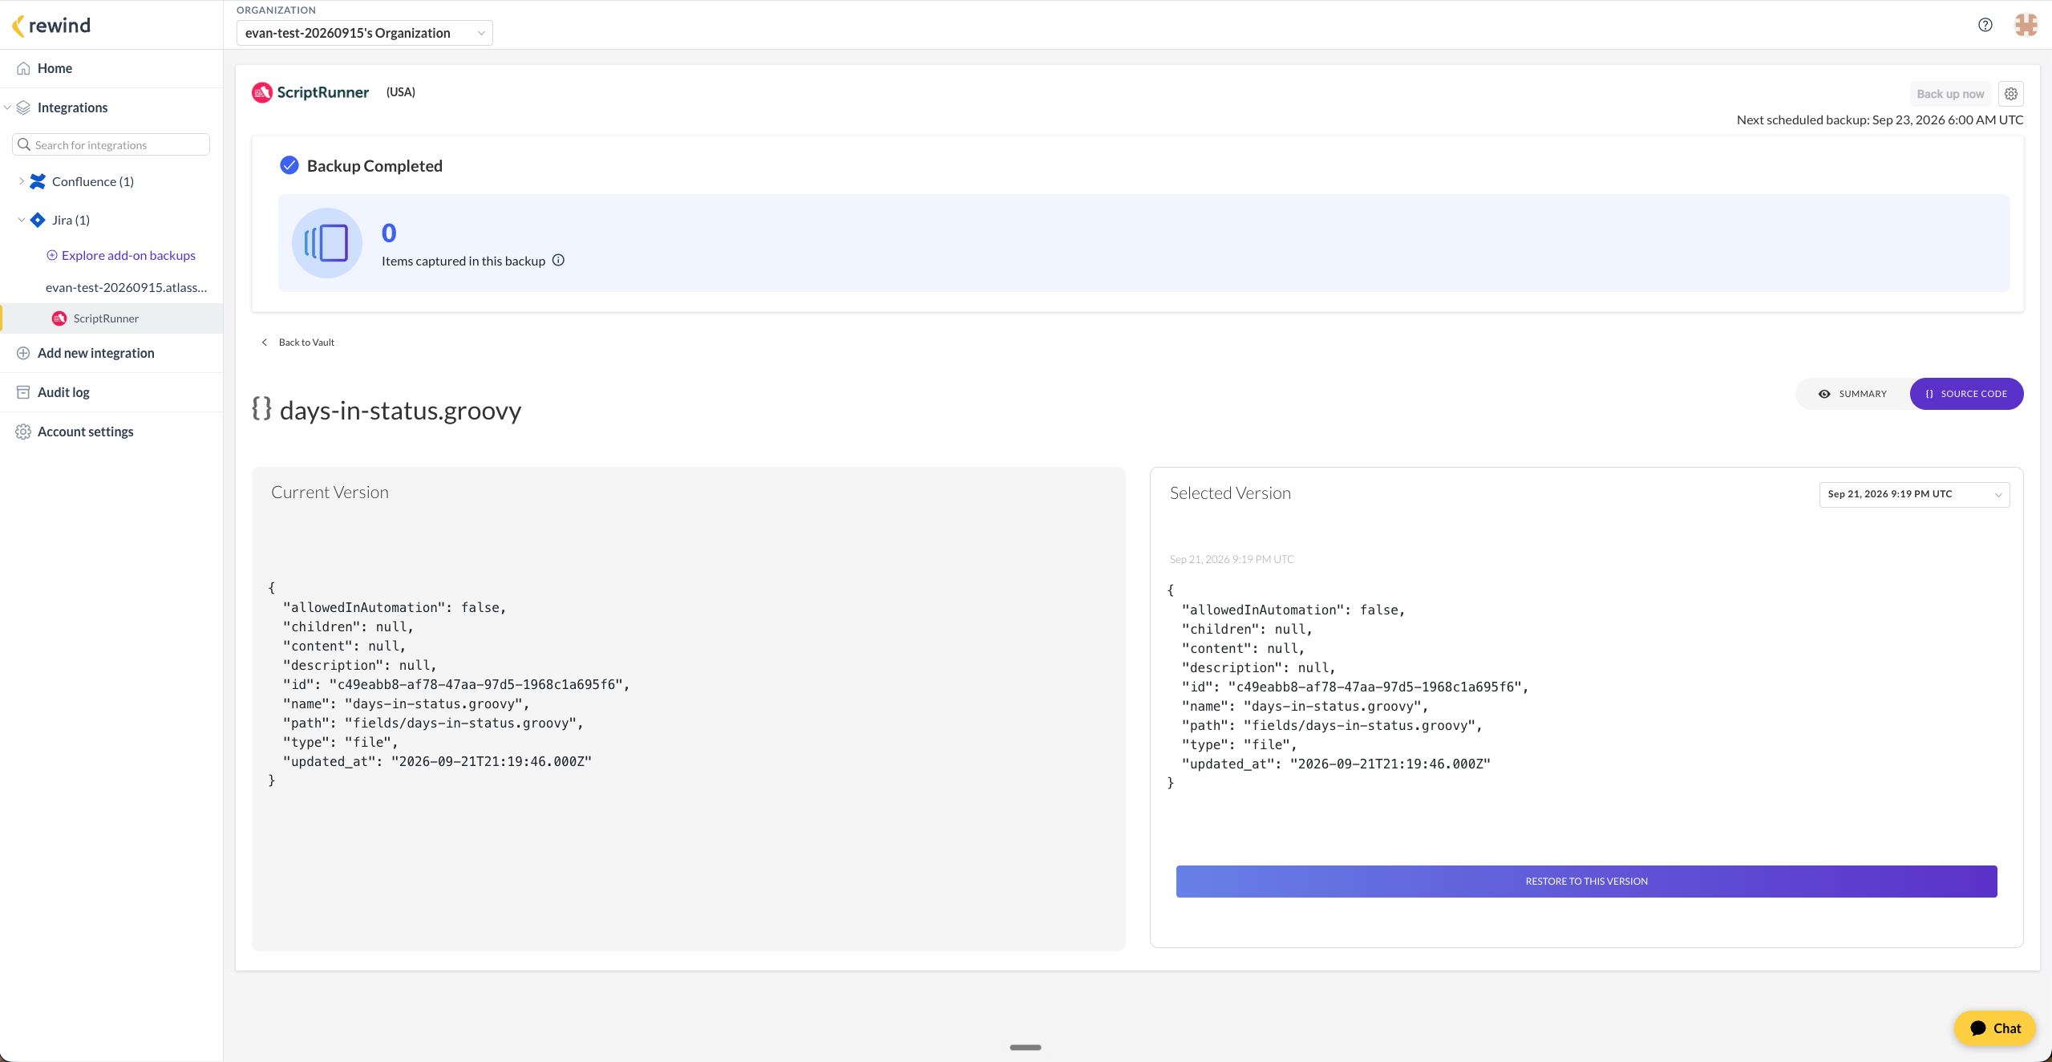This screenshot has height=1062, width=2052.
Task: Open the Selected Version date dropdown
Action: (x=1914, y=494)
